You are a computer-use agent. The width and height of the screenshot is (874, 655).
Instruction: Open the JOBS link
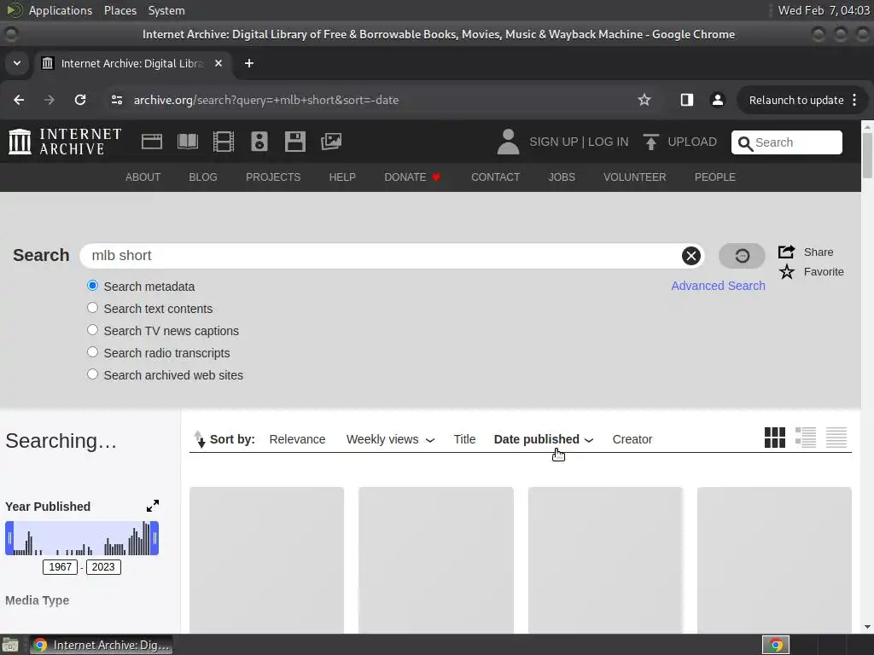(x=562, y=177)
